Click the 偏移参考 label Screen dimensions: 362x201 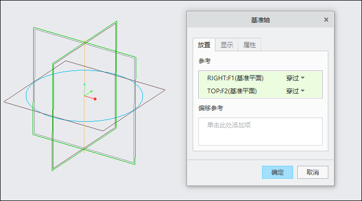(211, 108)
